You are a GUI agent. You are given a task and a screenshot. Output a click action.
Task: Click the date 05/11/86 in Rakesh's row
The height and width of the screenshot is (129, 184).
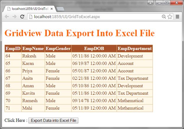(80, 56)
